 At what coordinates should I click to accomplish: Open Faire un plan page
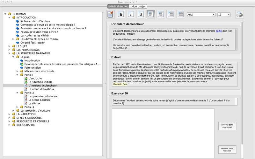(x=33, y=68)
